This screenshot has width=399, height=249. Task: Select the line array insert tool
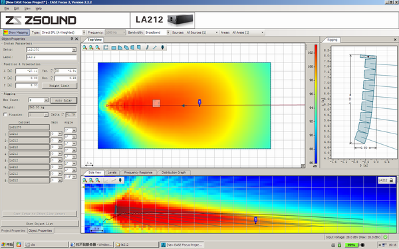(x=147, y=48)
